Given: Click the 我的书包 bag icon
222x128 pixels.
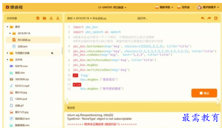Looking at the screenshot, I should (157, 7).
